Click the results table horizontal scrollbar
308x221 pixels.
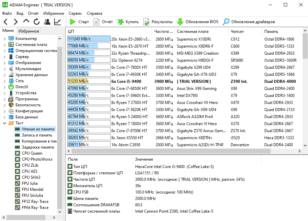point(171,151)
